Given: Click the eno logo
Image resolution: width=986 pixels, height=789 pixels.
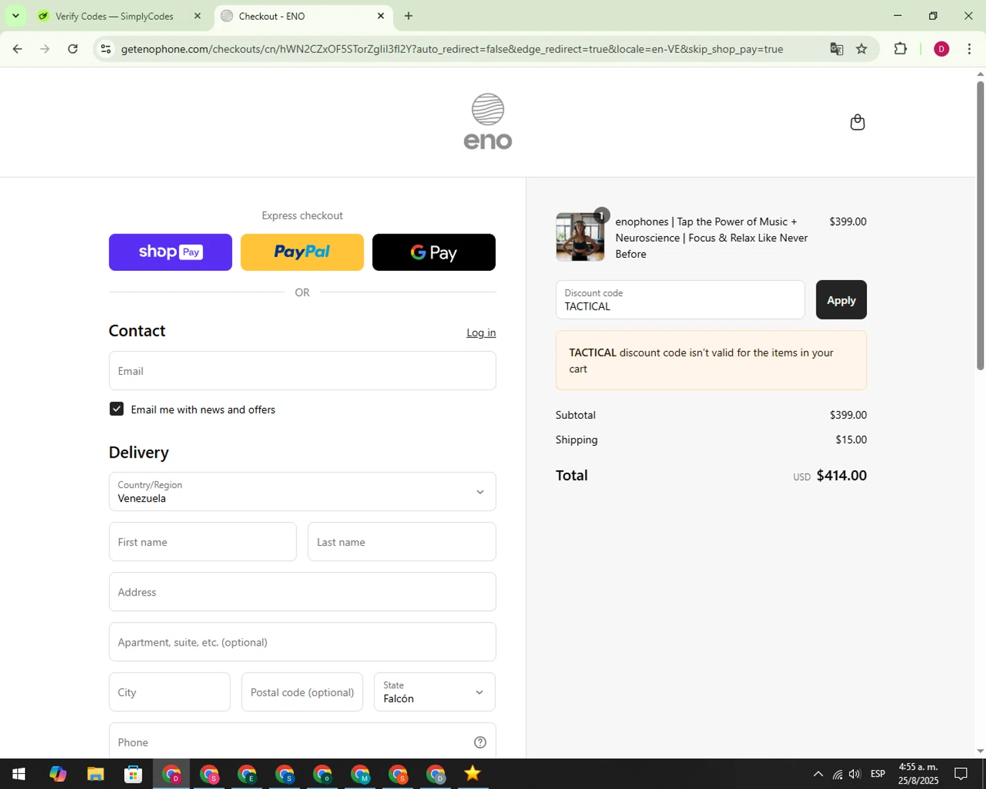Looking at the screenshot, I should (x=488, y=122).
